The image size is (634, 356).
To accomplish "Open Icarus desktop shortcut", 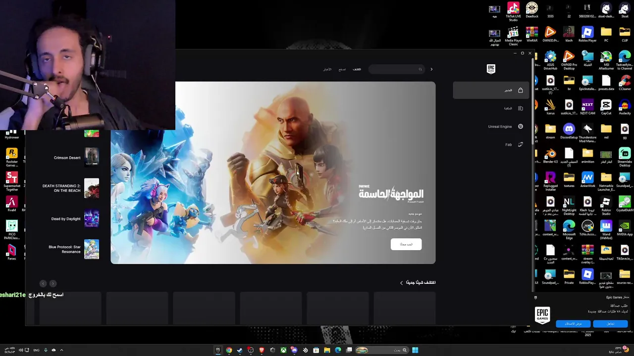I will 550,107.
